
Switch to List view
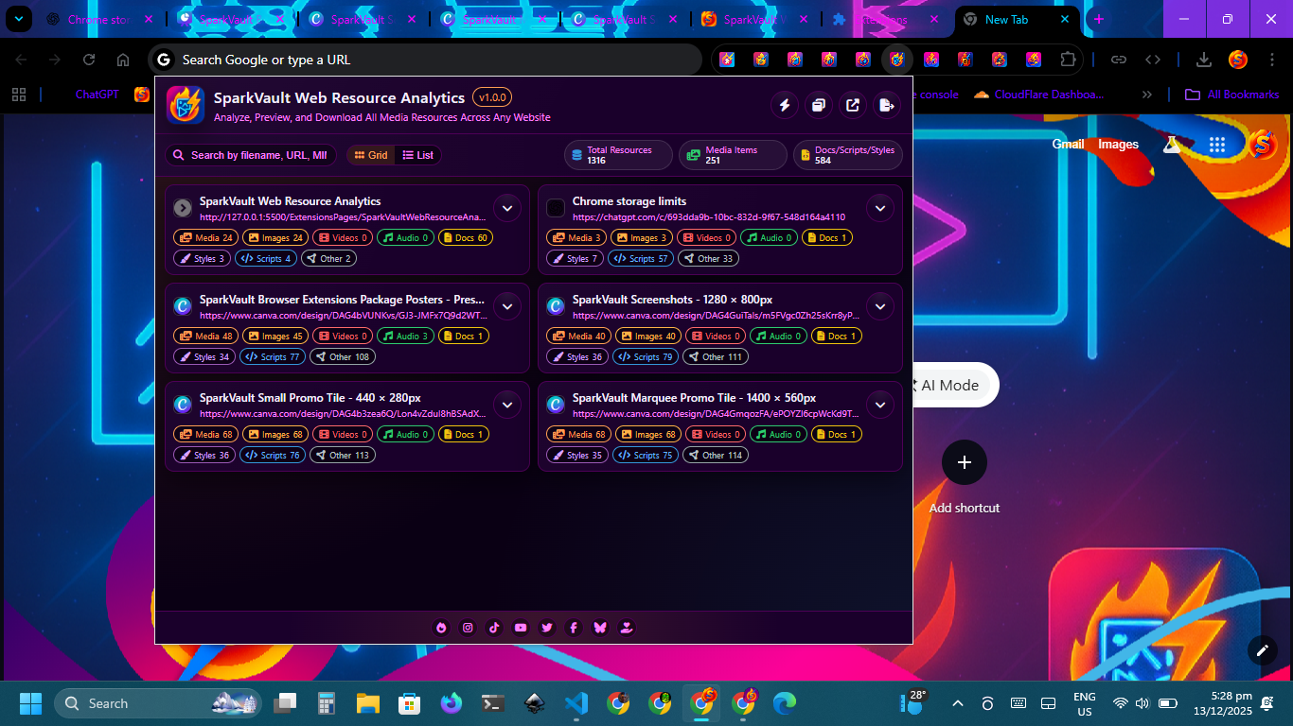(x=417, y=155)
